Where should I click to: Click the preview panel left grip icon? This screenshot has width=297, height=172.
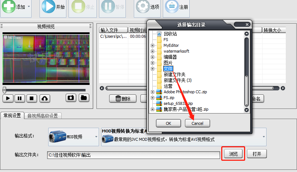(x=1, y=26)
